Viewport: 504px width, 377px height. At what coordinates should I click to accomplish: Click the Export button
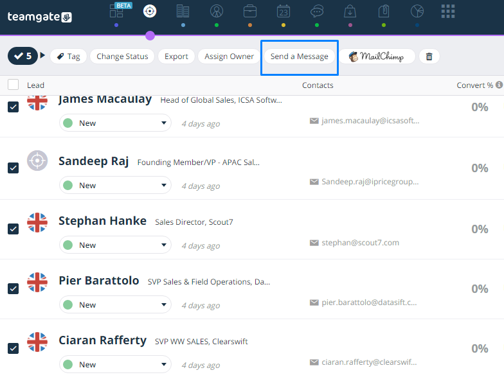176,57
